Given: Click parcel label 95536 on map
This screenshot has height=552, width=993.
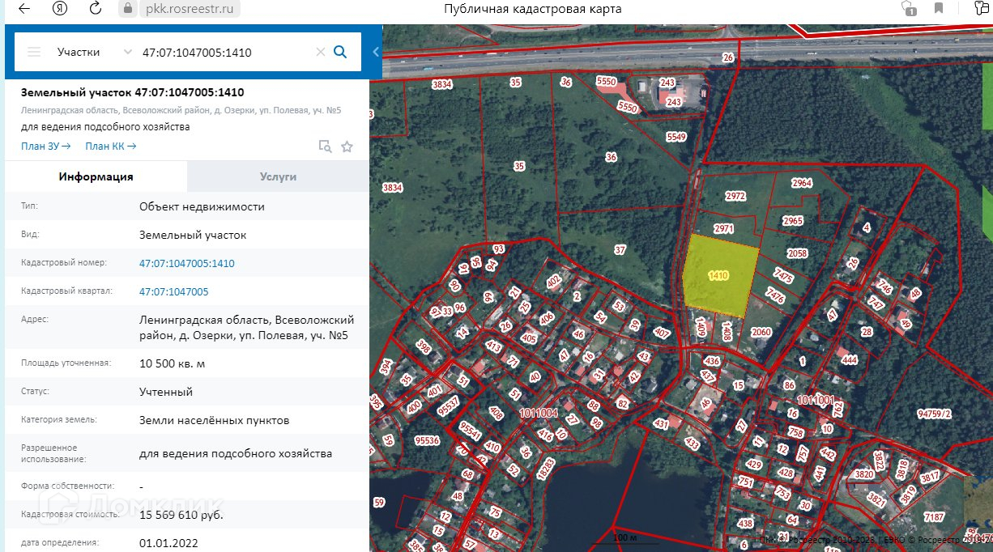Looking at the screenshot, I should pos(426,440).
